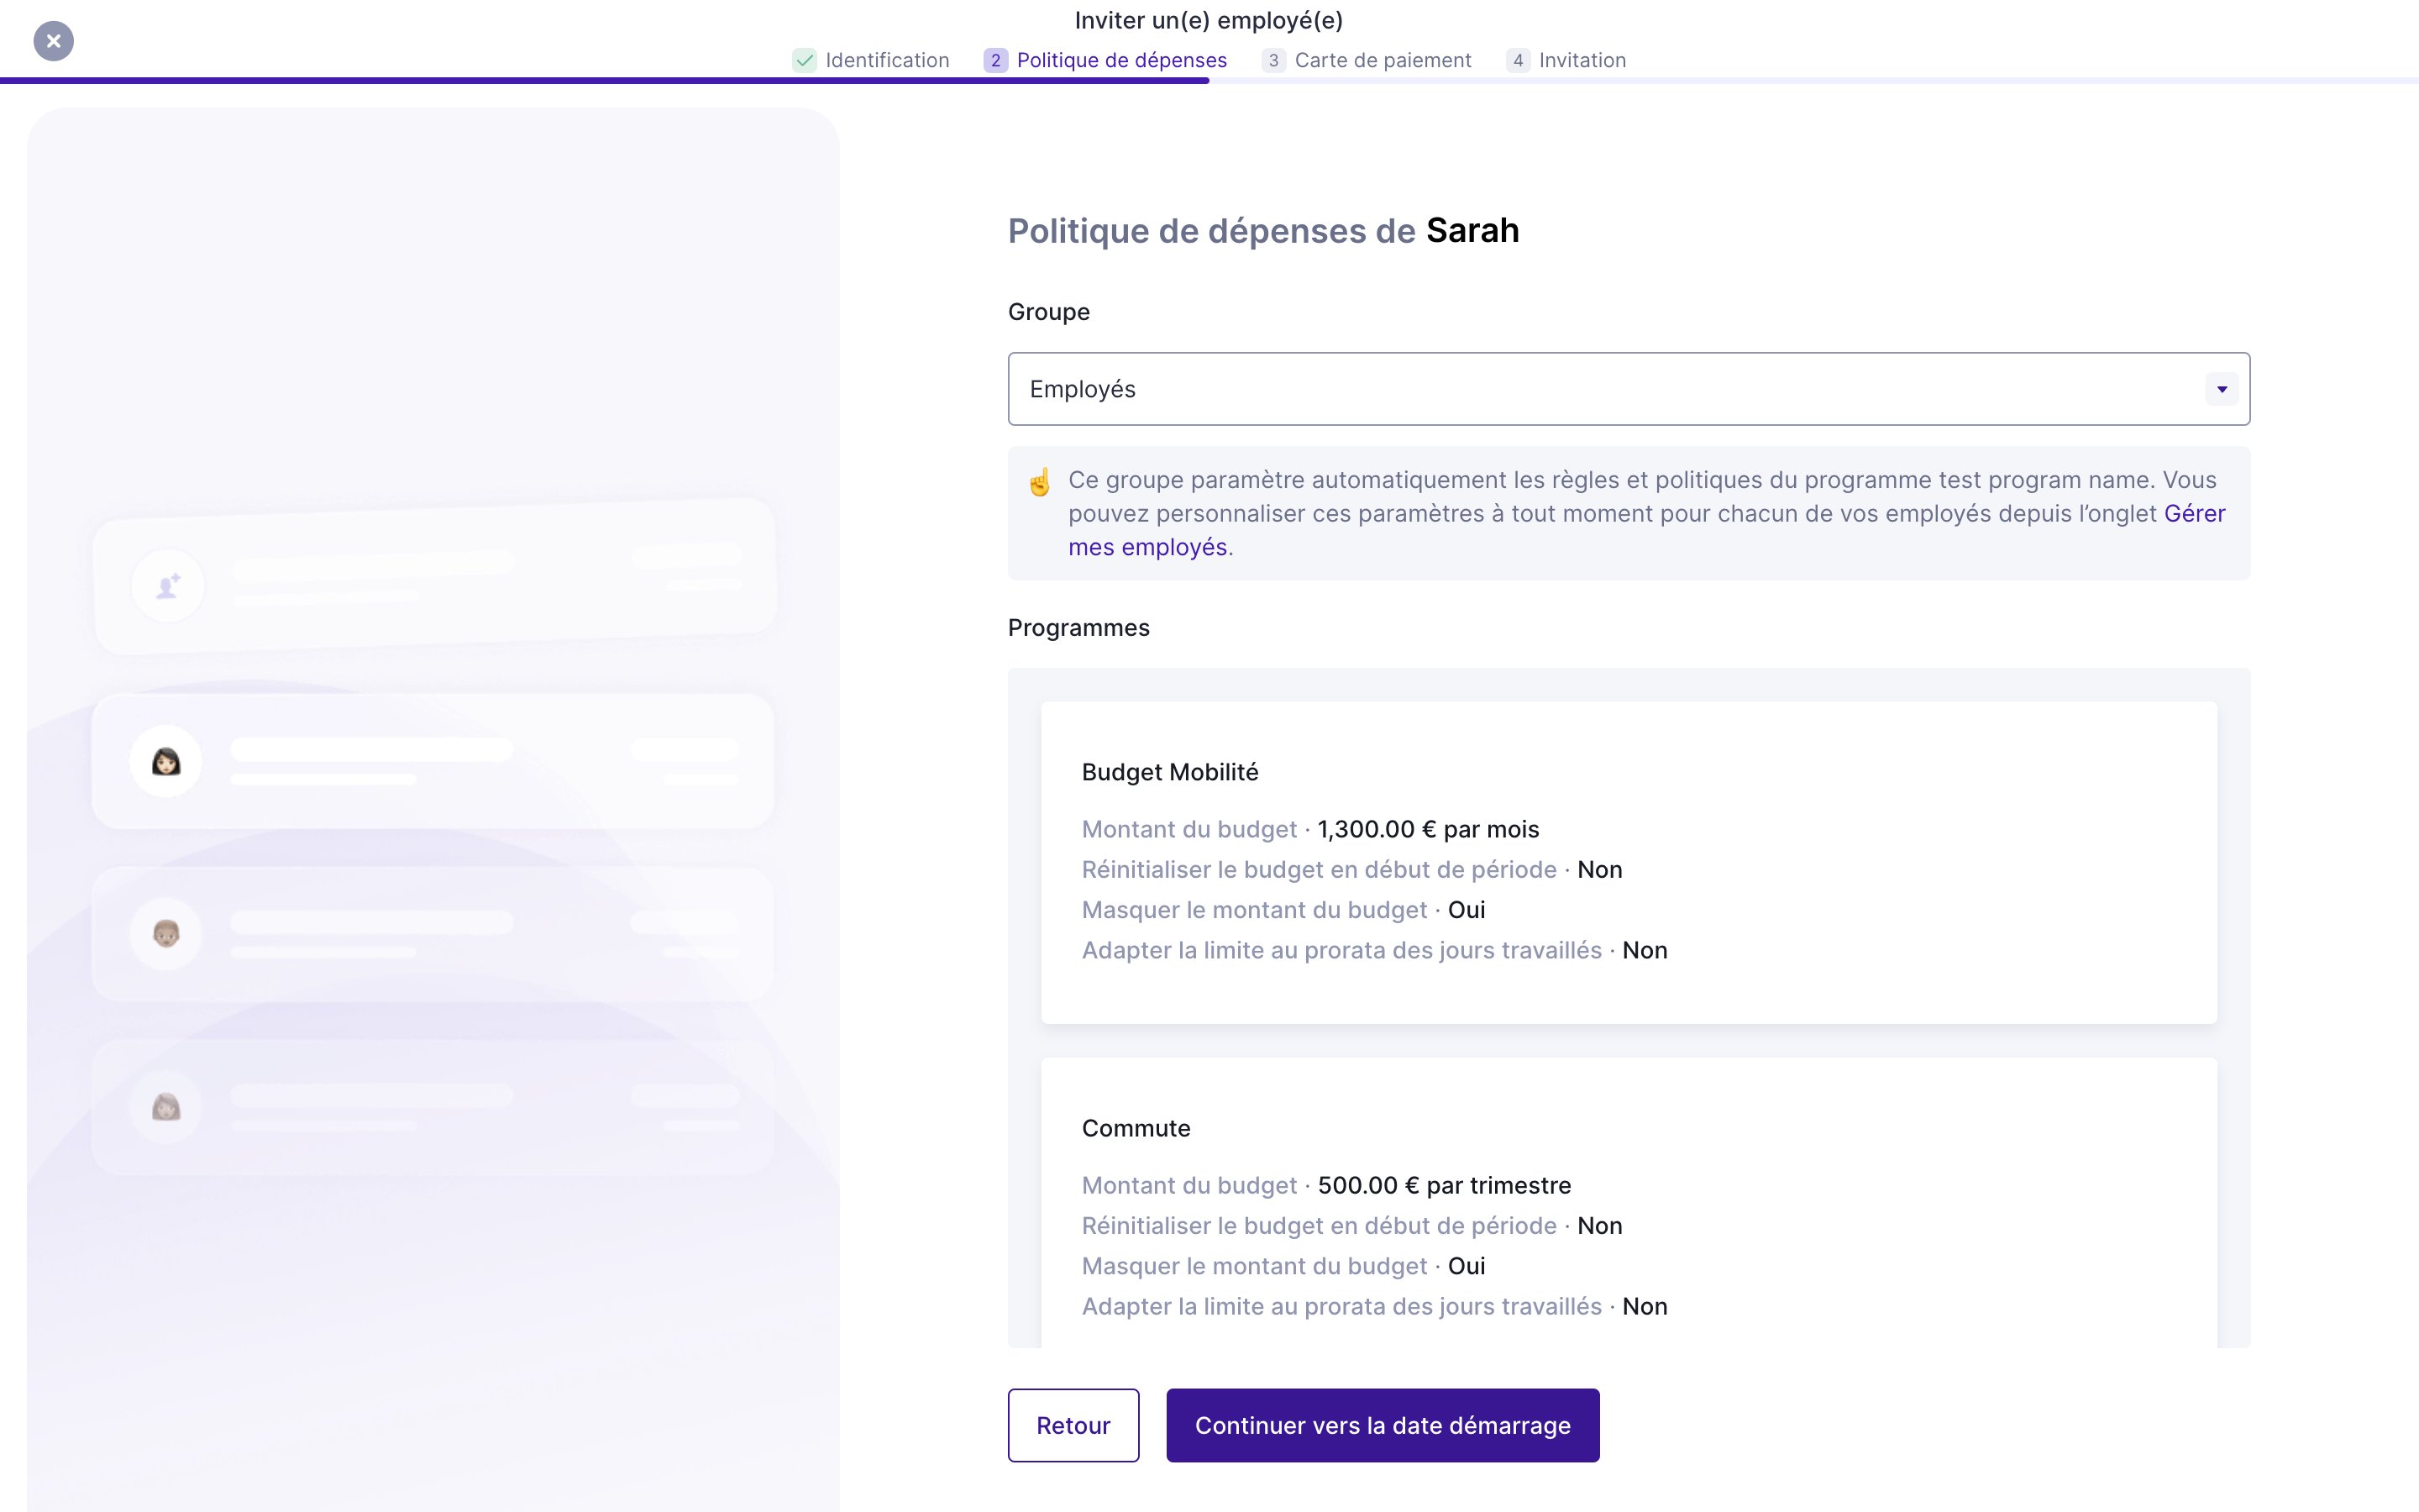Click the brown-haired man avatar
This screenshot has width=2419, height=1512.
pos(166,934)
